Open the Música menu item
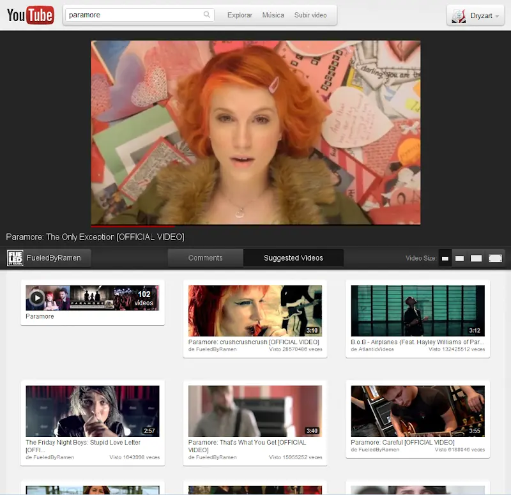511x495 pixels. pos(273,15)
